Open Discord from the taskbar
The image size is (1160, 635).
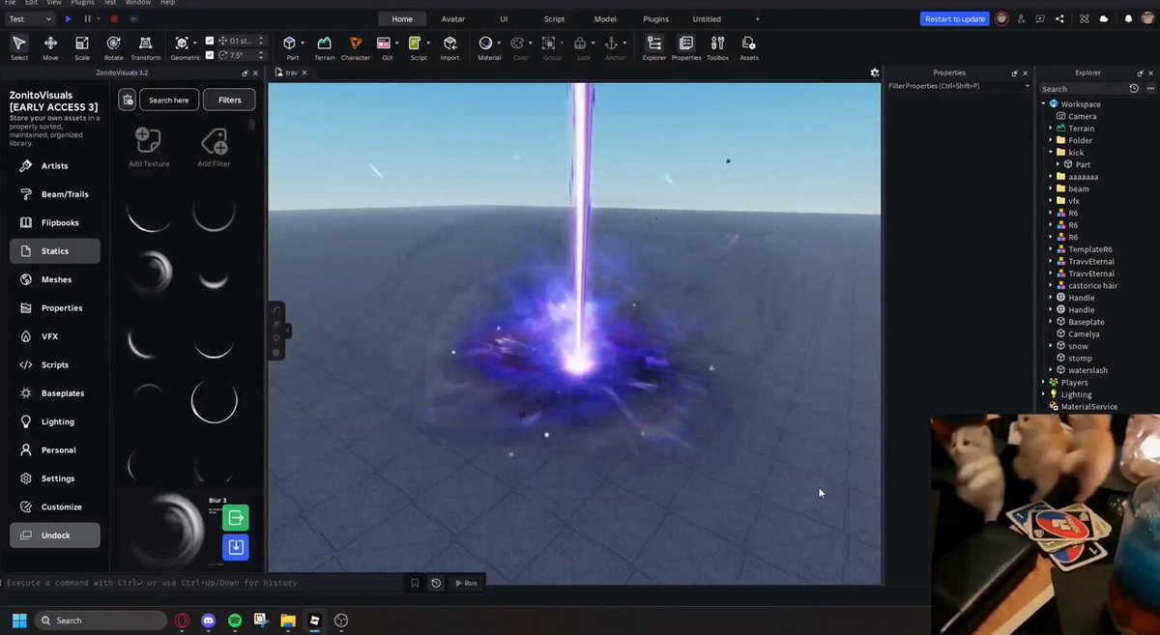(209, 621)
